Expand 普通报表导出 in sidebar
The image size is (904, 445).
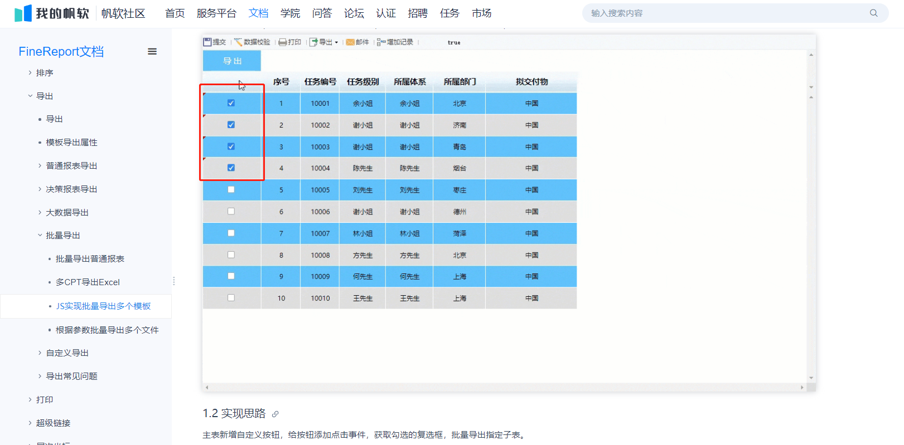coord(40,165)
